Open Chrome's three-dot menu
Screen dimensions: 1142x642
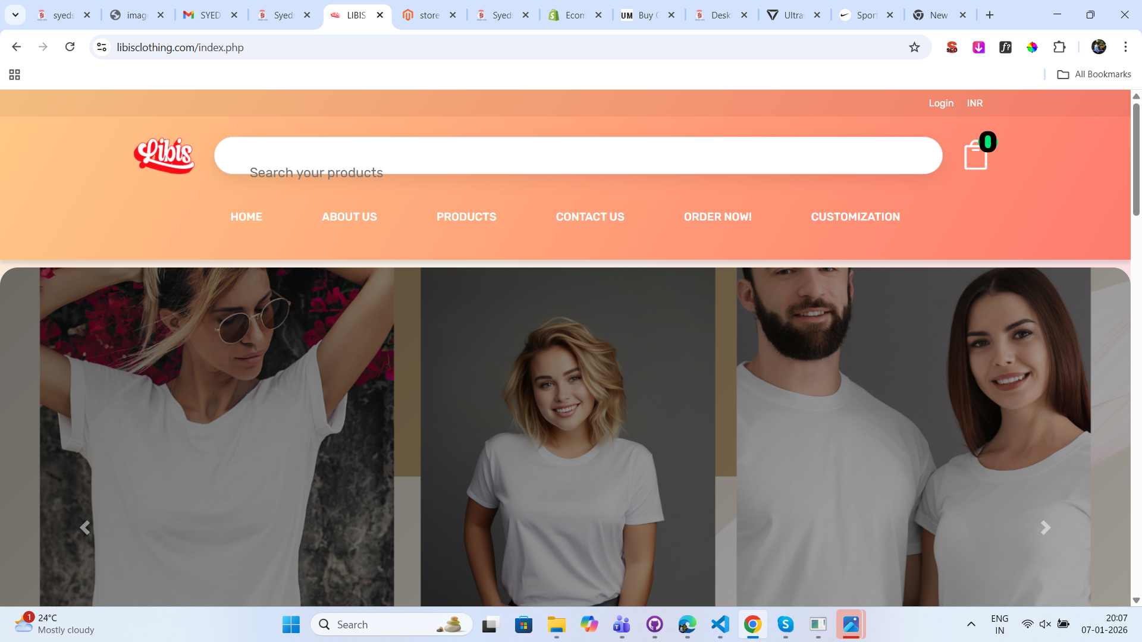[x=1125, y=47]
